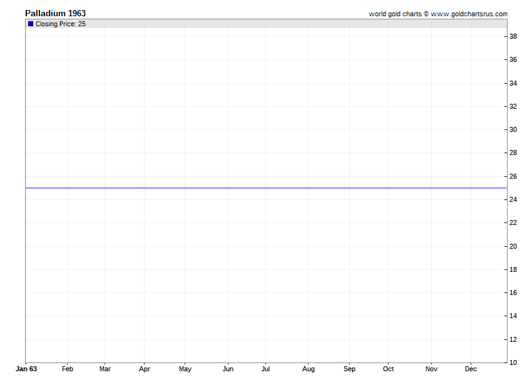The image size is (532, 385).
Task: Click the 'Dec' x-axis label
Action: [x=471, y=369]
